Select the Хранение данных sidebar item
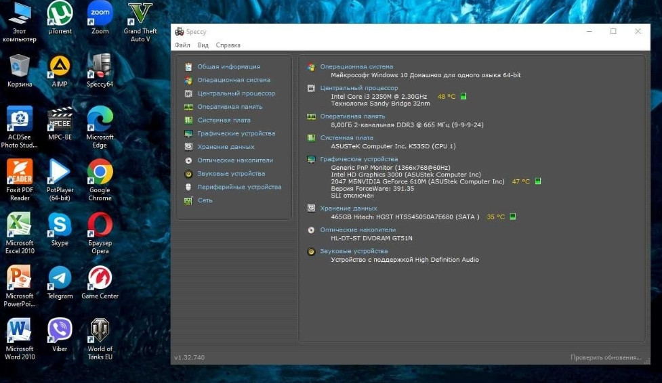 tap(226, 147)
